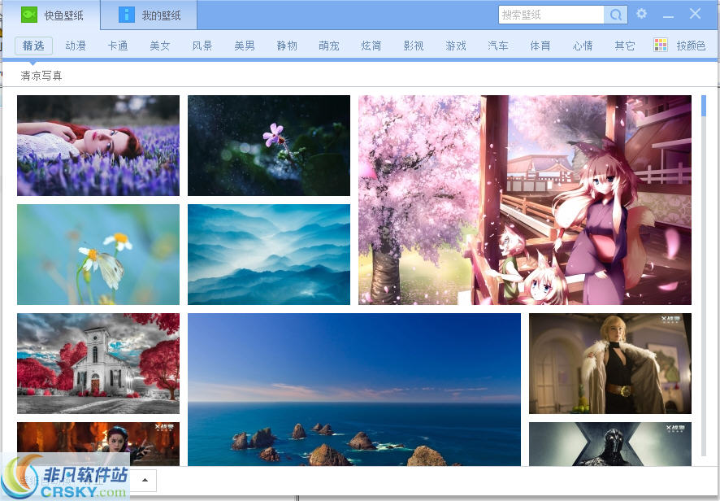Select the cherry blossom anime wallpaper thumbnail

coord(525,199)
